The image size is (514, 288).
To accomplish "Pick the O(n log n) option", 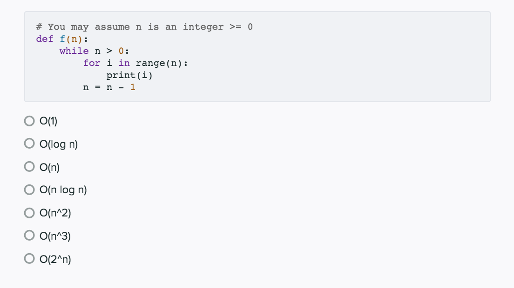I will click(x=28, y=190).
